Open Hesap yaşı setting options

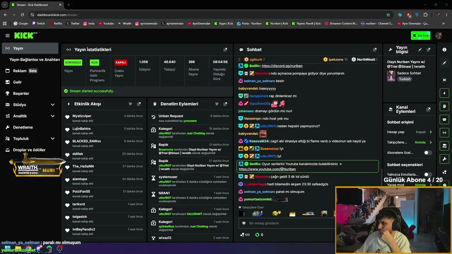[410, 132]
